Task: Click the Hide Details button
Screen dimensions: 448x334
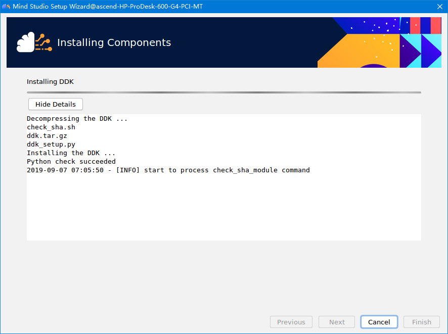Action: pyautogui.click(x=56, y=104)
